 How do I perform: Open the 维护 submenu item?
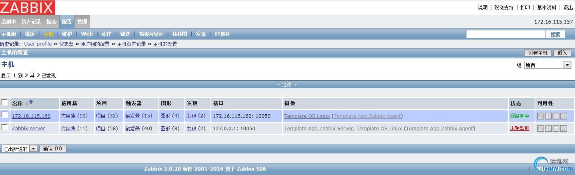[67, 34]
